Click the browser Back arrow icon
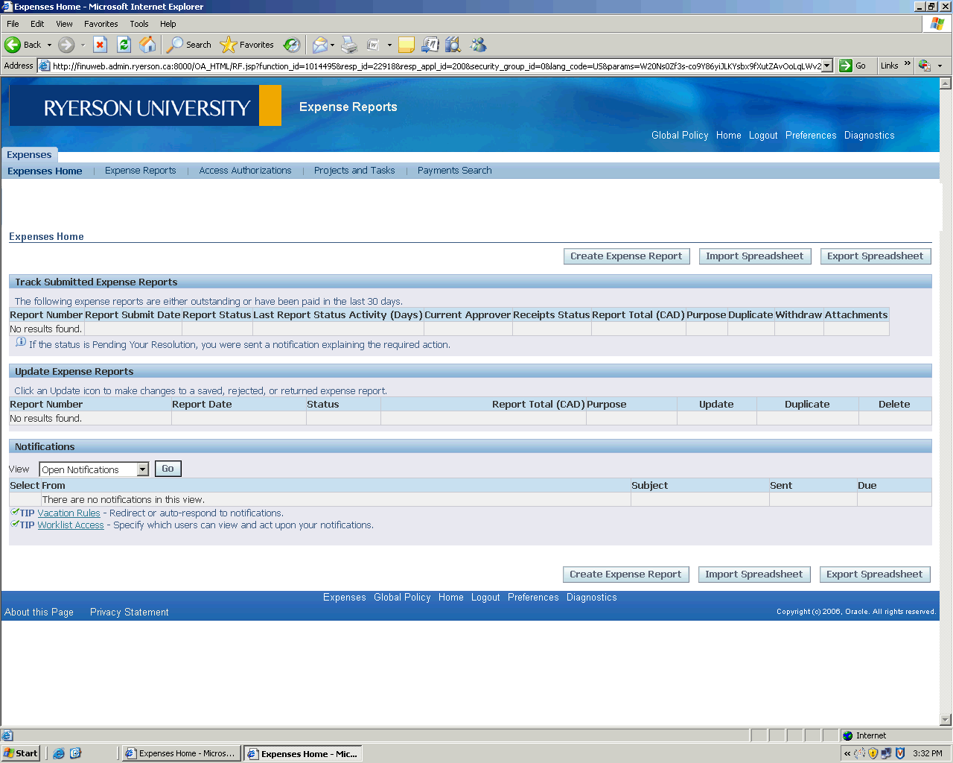 (13, 45)
